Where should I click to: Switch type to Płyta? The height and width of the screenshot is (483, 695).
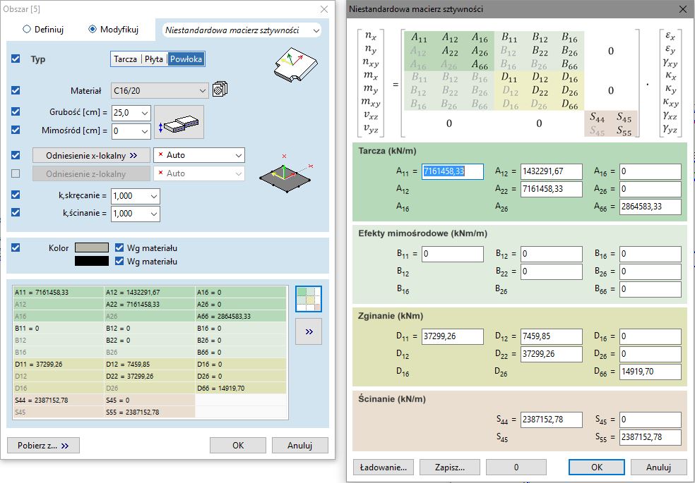[x=154, y=59]
